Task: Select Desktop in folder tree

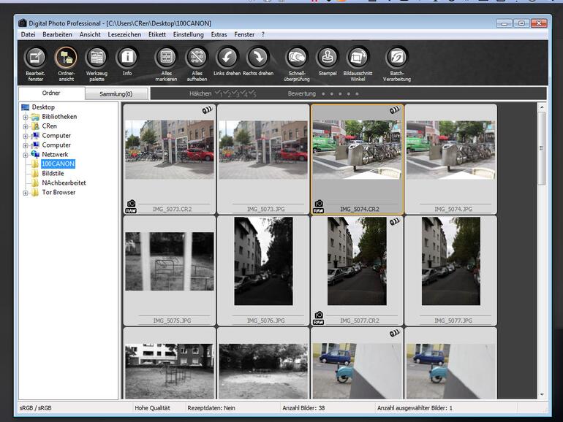Action: pos(43,107)
